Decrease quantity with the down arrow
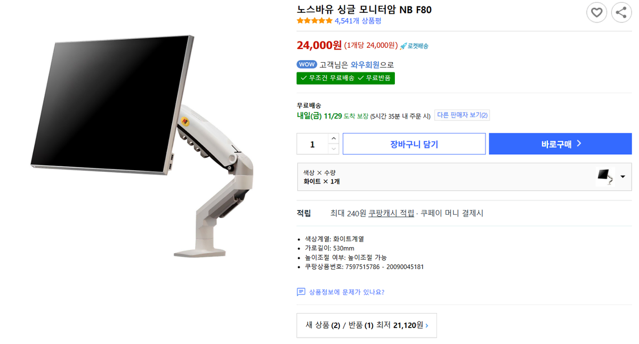 click(x=333, y=149)
